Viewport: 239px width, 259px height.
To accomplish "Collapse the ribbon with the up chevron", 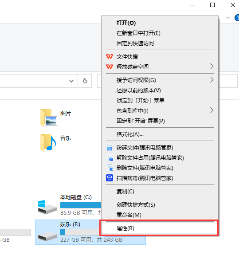I will point(228,18).
